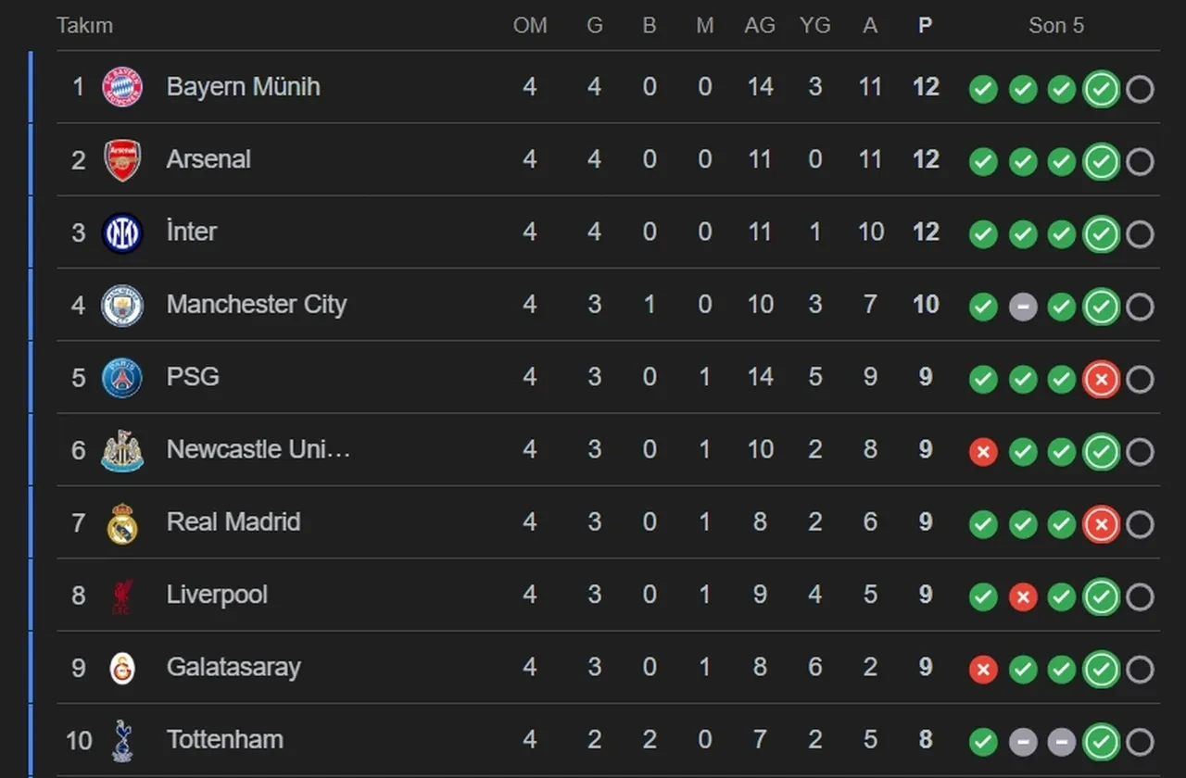The height and width of the screenshot is (778, 1186).
Task: Click PSG's latest red loss indicator
Action: tap(1101, 379)
